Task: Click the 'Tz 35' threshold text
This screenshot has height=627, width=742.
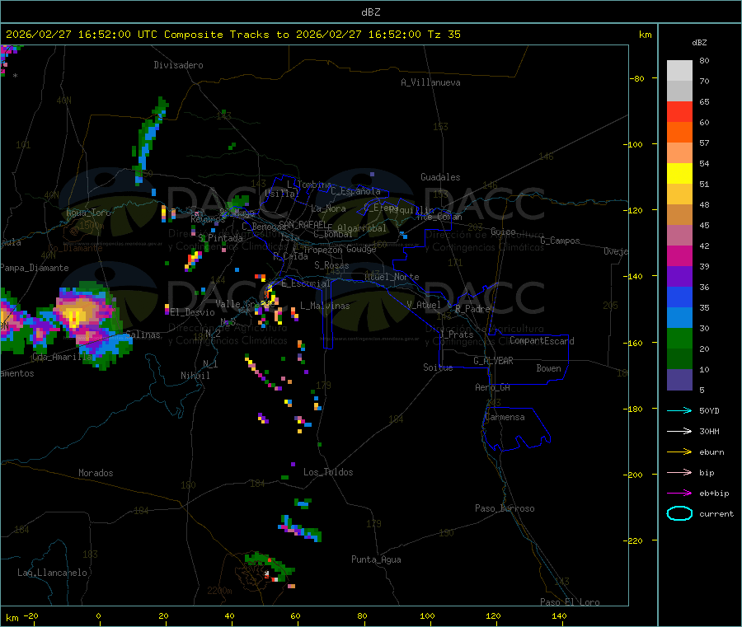Action: (444, 35)
